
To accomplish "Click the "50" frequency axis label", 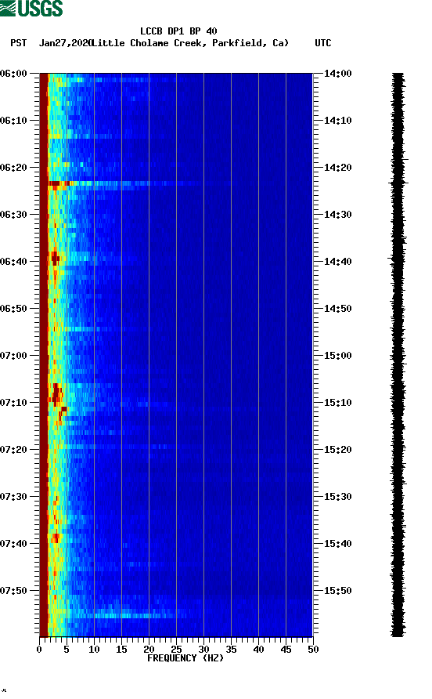I will coord(313,650).
